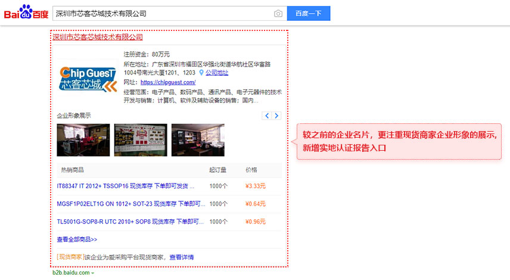The image size is (510, 280).
Task: Click the map pin icon beside 公司地址
Action: pos(201,73)
